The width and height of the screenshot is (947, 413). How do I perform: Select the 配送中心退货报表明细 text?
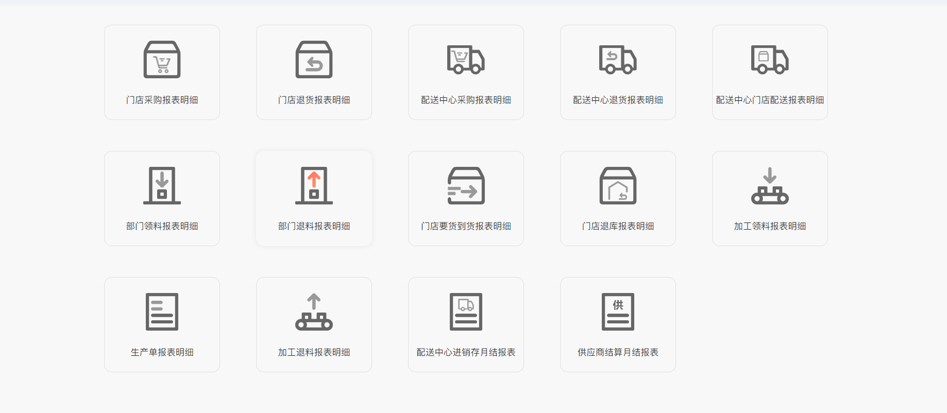tap(618, 100)
